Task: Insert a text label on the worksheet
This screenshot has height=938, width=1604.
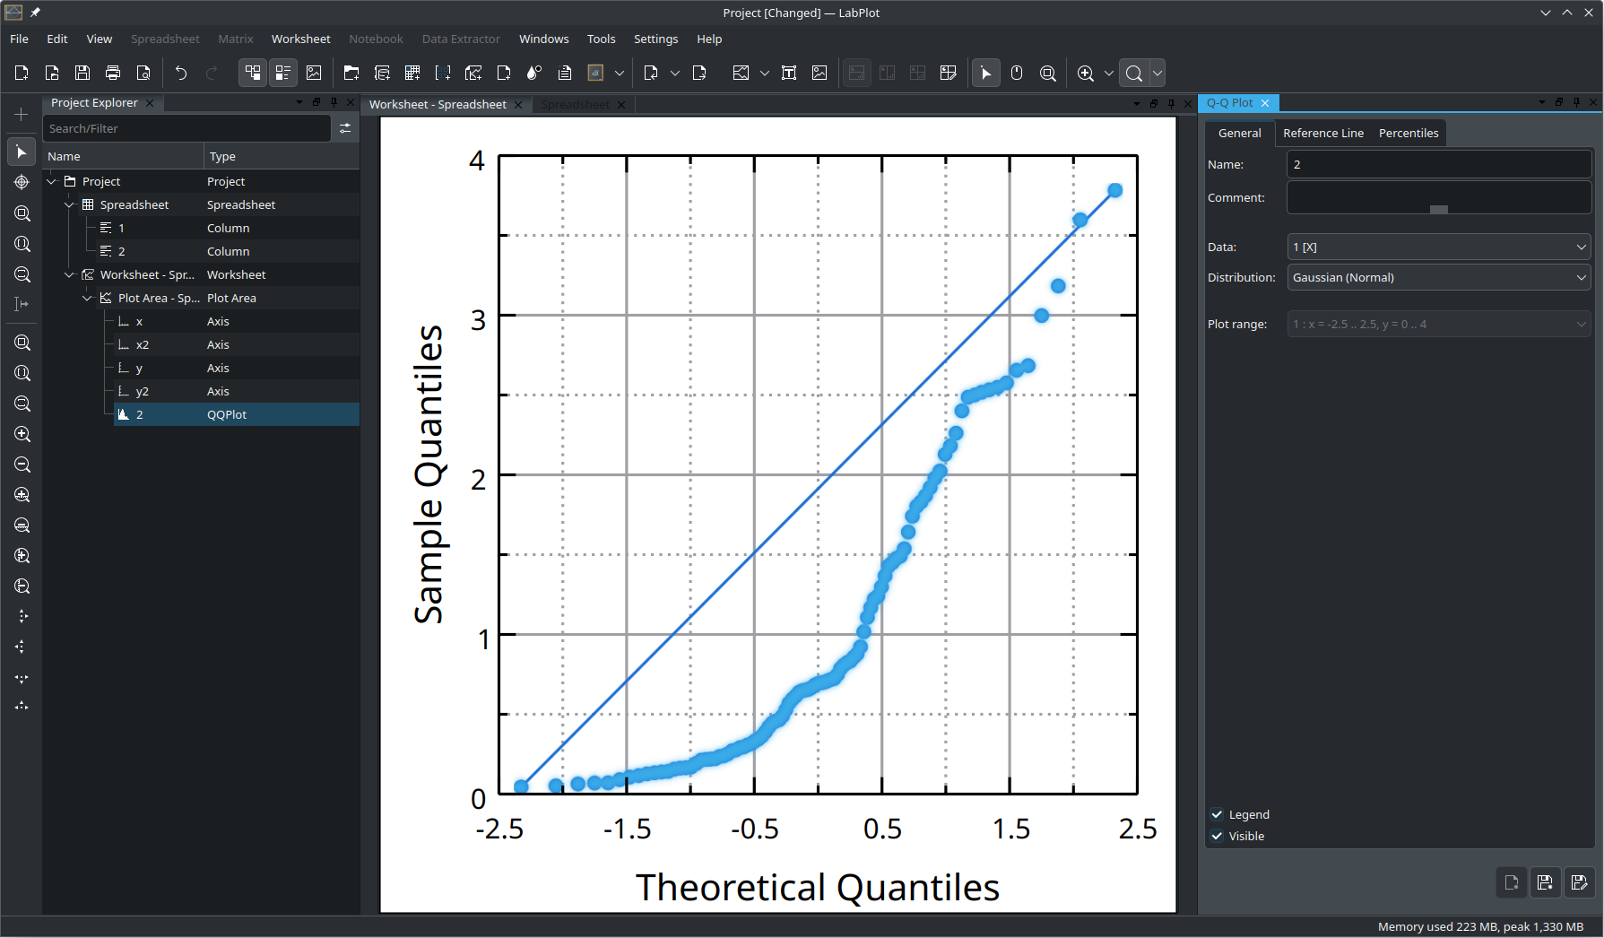Action: tap(788, 73)
